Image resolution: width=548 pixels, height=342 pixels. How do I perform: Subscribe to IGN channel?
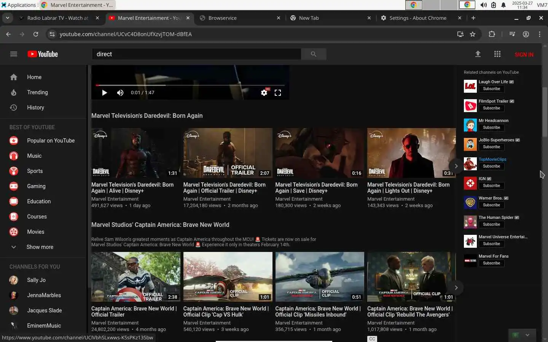(491, 186)
